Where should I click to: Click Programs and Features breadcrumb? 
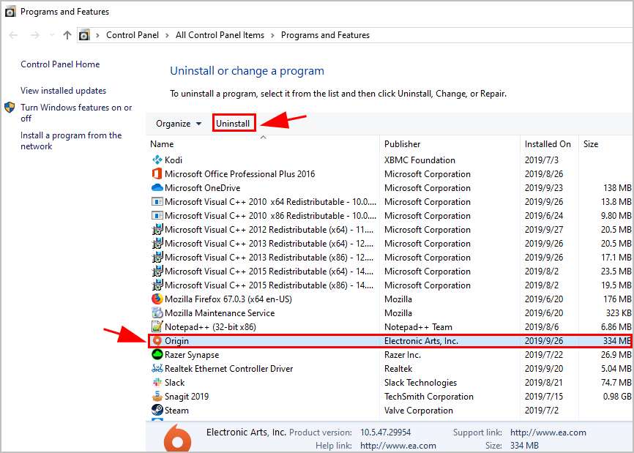point(326,35)
